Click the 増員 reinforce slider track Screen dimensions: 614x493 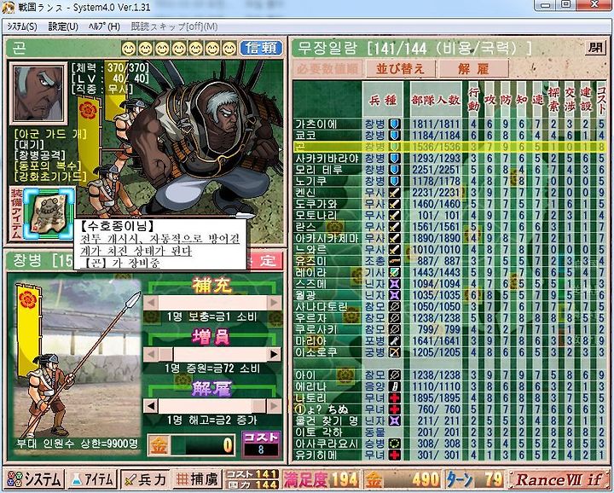212,354
